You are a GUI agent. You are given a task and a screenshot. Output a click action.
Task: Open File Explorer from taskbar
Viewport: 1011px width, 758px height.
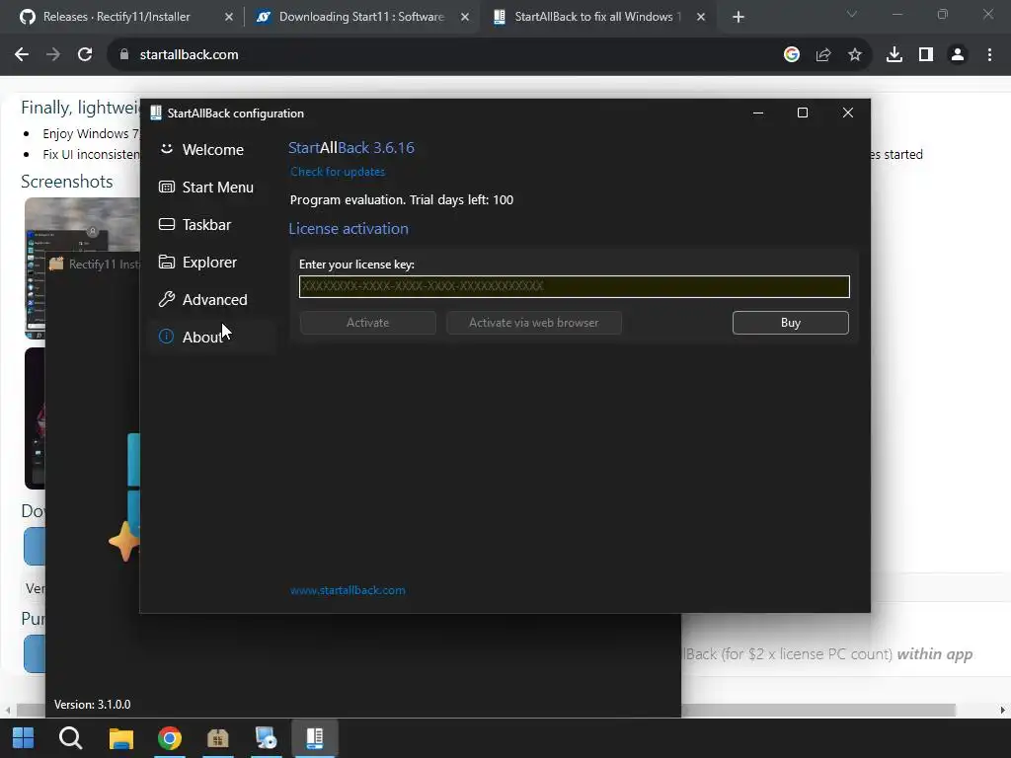coord(120,738)
